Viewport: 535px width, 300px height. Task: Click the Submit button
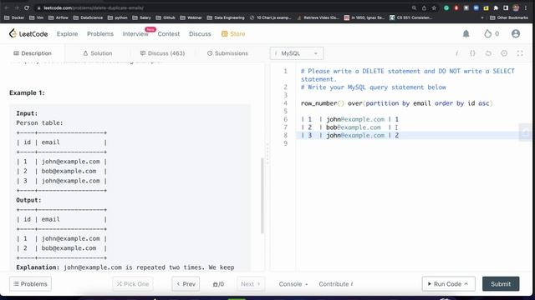click(x=501, y=283)
